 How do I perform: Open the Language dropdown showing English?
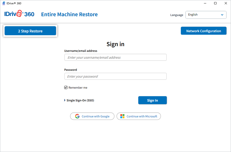[x=206, y=15]
